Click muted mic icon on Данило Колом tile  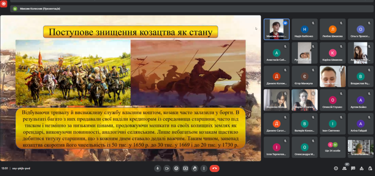[285, 70]
